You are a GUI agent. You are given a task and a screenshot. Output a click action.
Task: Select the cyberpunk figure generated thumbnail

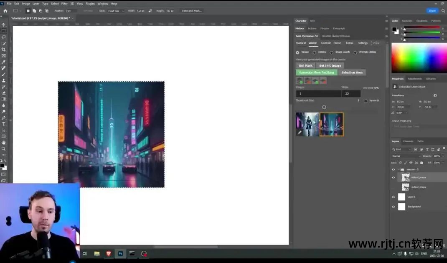(307, 124)
